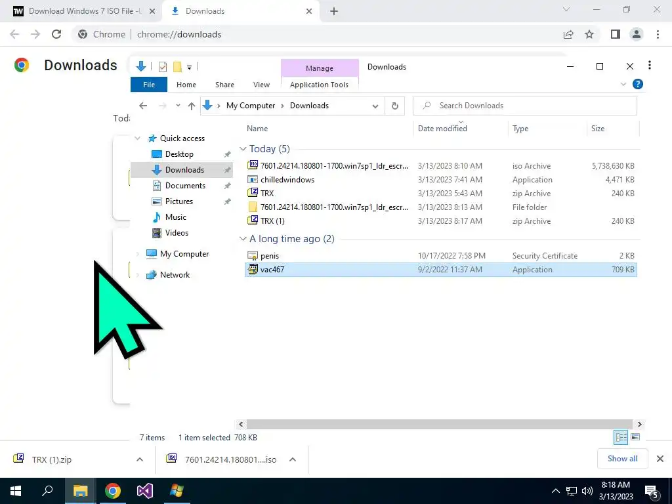Open Pictures in navigation pane
672x504 pixels.
pyautogui.click(x=179, y=201)
